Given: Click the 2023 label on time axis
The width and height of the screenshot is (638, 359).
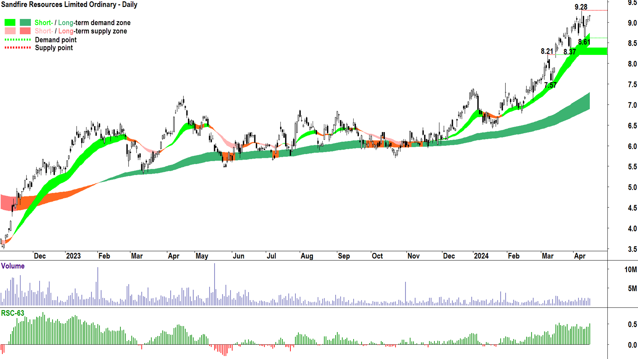Looking at the screenshot, I should pyautogui.click(x=73, y=256).
